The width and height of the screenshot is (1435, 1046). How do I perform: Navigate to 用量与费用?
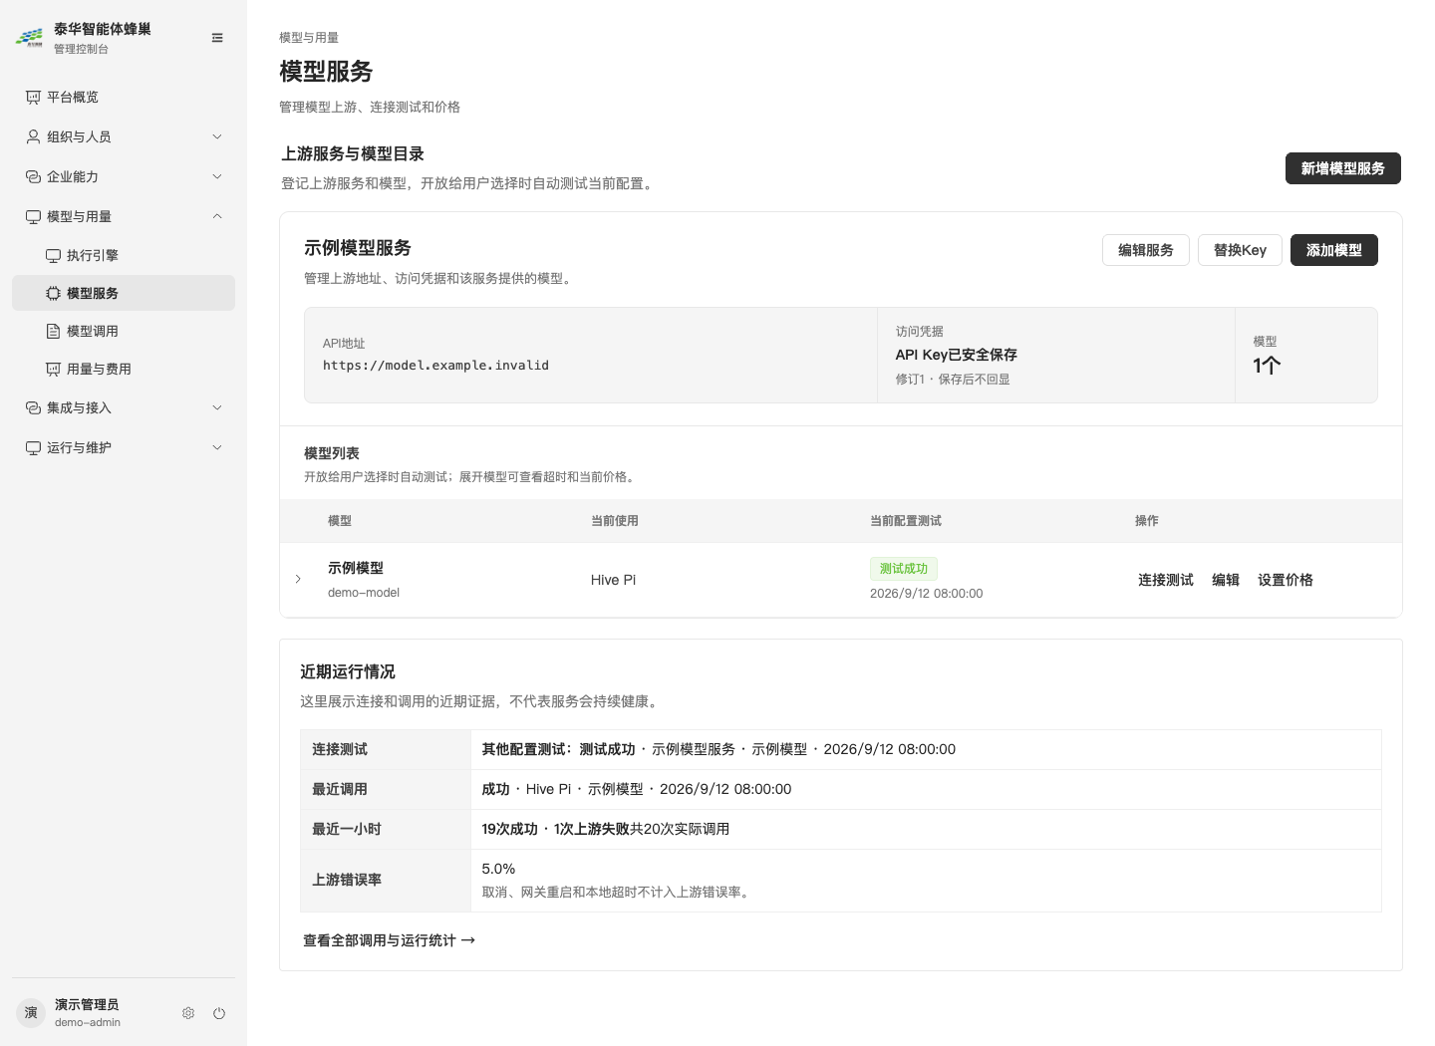(124, 369)
